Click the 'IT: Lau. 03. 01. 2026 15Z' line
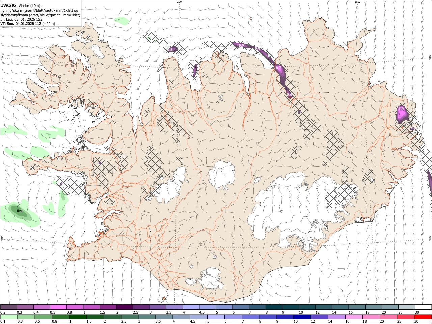The height and width of the screenshot is (324, 432). point(22,19)
